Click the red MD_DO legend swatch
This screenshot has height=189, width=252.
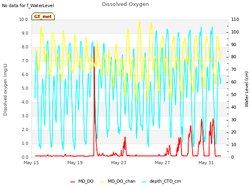pos(72,182)
